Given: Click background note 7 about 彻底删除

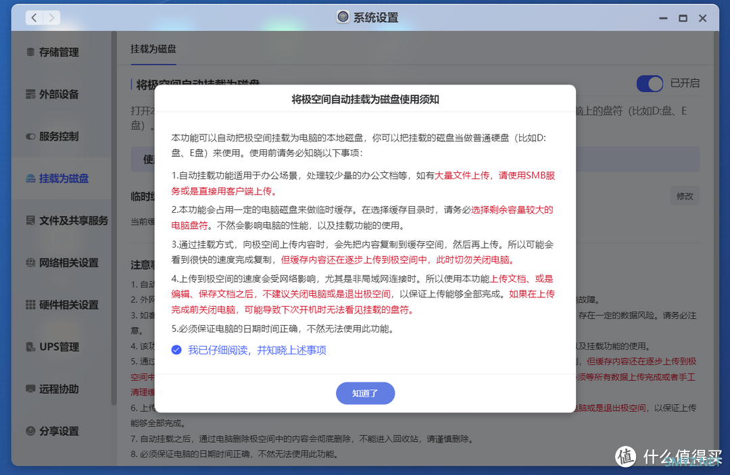Looking at the screenshot, I should [302, 439].
